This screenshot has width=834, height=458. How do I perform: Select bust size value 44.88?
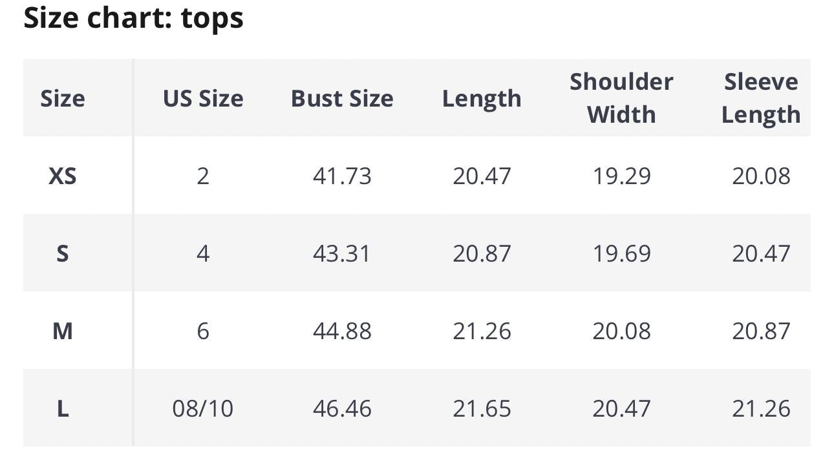point(342,331)
